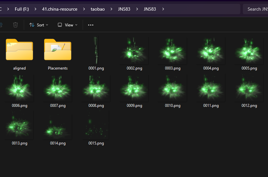The width and height of the screenshot is (268, 177).
Task: Expand the Sort dropdown menu
Action: (39, 25)
